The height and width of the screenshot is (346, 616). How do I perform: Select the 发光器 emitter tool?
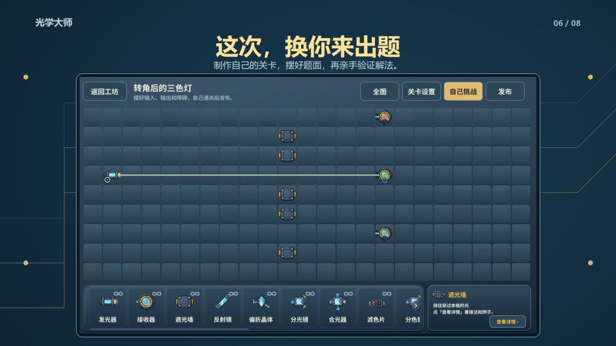108,308
